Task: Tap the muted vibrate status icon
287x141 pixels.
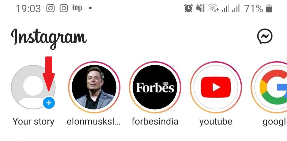Action: coord(200,8)
